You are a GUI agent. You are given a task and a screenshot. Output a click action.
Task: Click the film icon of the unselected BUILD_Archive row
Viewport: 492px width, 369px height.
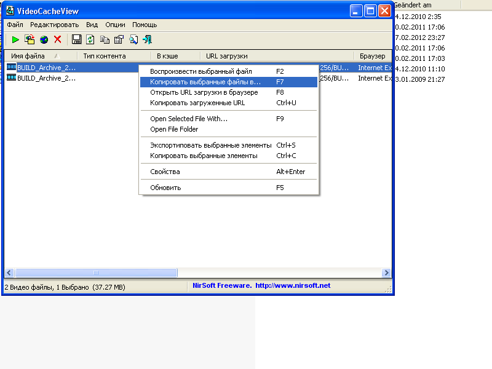click(x=11, y=77)
